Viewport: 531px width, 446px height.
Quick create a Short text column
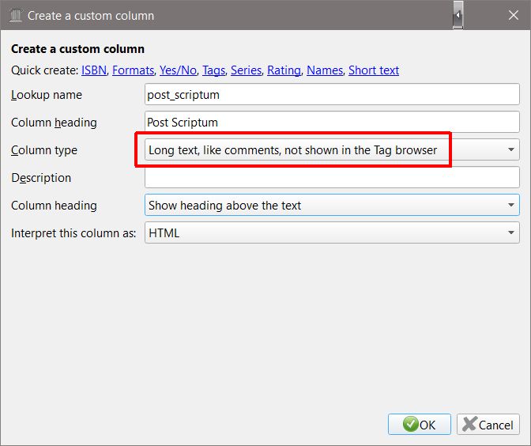click(x=374, y=70)
